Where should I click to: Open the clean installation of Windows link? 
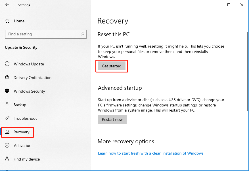point(150,153)
